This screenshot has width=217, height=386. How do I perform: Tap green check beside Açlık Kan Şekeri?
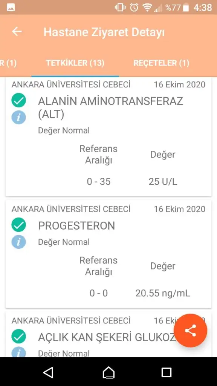tap(19, 337)
